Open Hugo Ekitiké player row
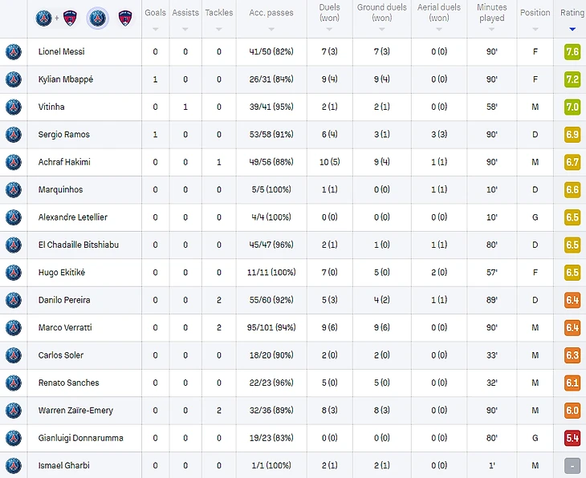This screenshot has width=586, height=478. point(293,273)
